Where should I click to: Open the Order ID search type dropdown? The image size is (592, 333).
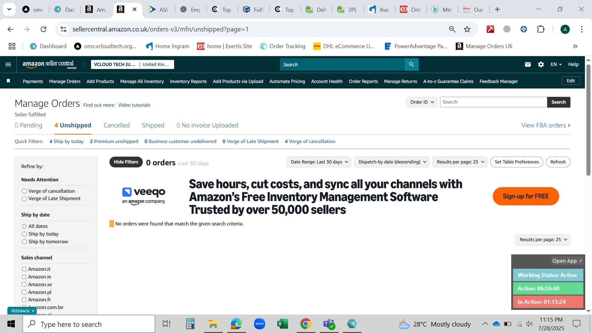pos(421,102)
